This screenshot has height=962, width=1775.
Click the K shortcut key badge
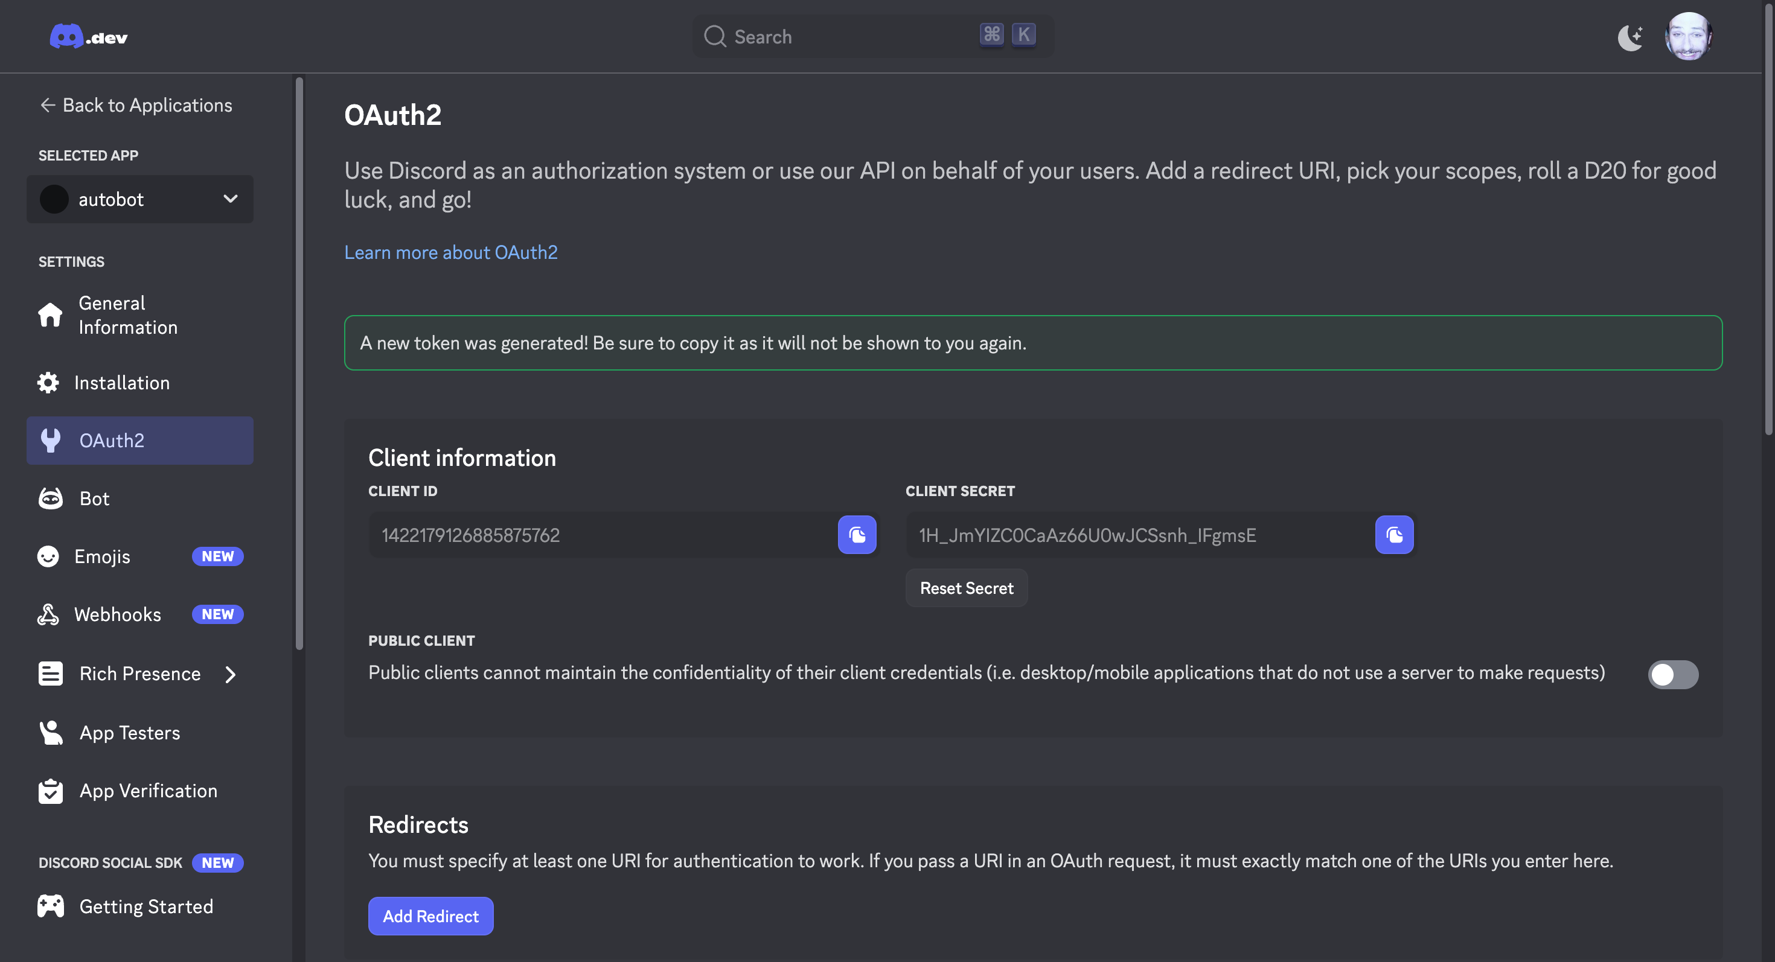1023,34
